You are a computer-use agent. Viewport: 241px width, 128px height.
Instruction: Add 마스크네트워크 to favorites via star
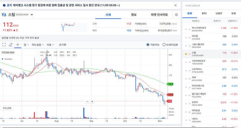pos(186,29)
